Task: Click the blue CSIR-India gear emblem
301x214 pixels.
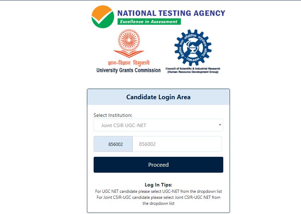Action: coord(193,47)
